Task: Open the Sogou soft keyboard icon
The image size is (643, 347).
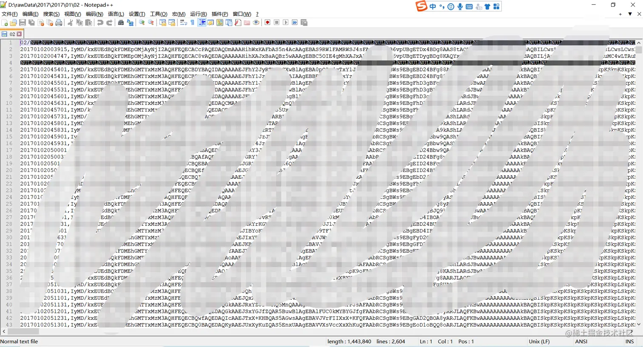Action: [x=469, y=6]
